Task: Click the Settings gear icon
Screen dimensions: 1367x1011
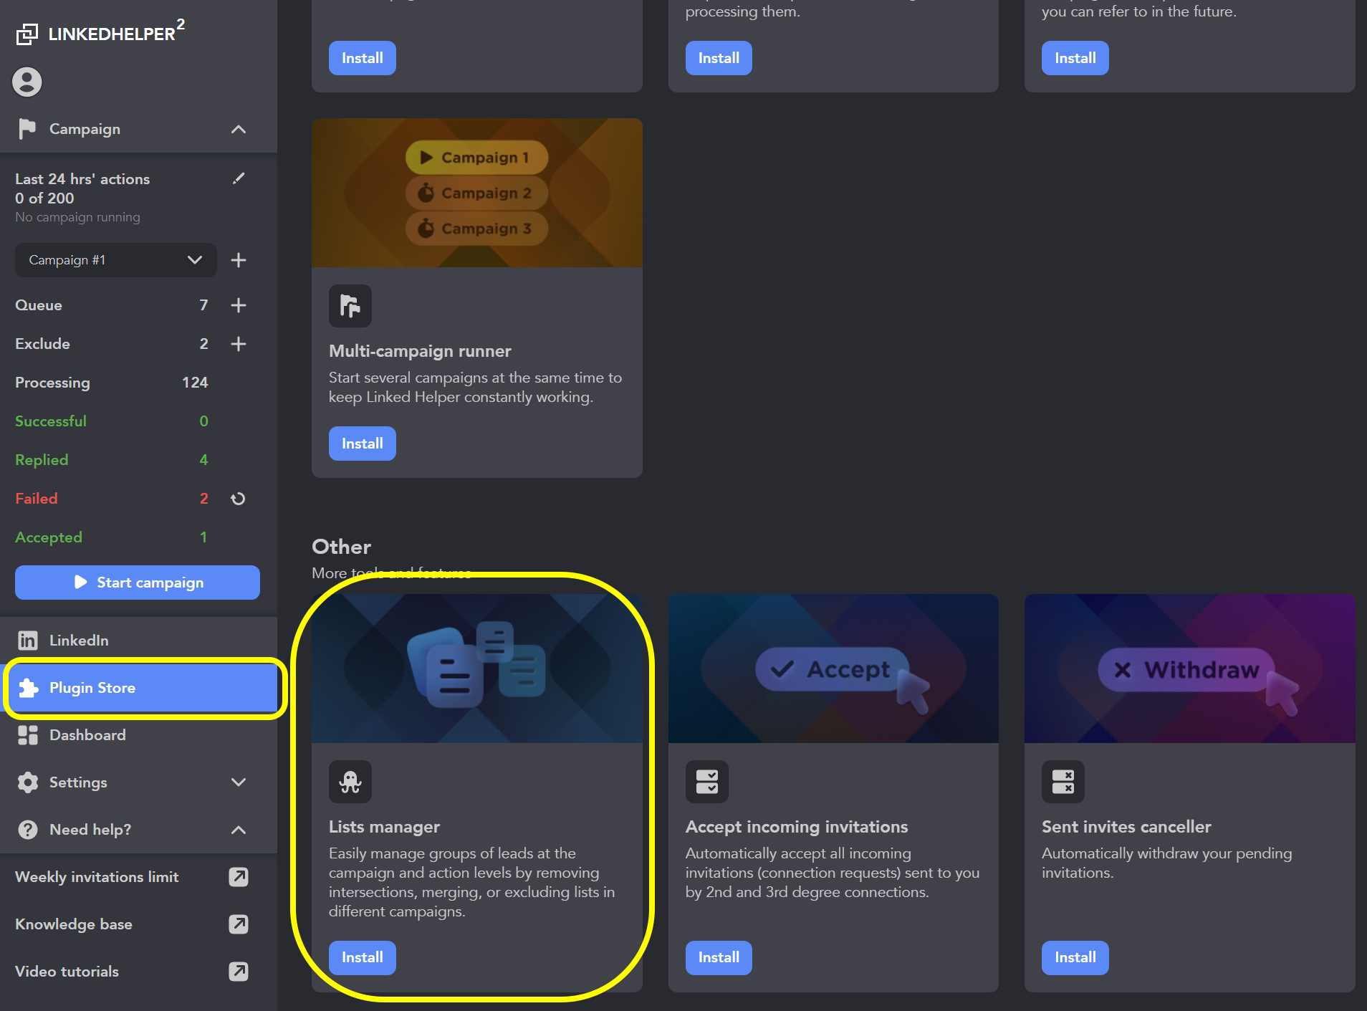Action: [x=28, y=782]
